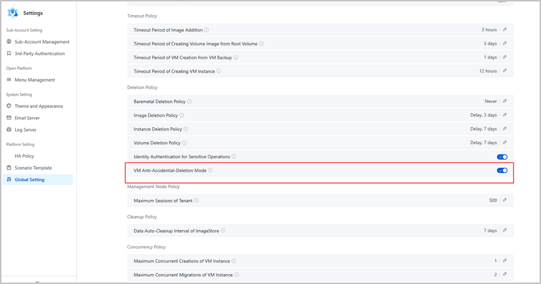The image size is (541, 284).
Task: Open HA Policy page
Action: point(24,156)
